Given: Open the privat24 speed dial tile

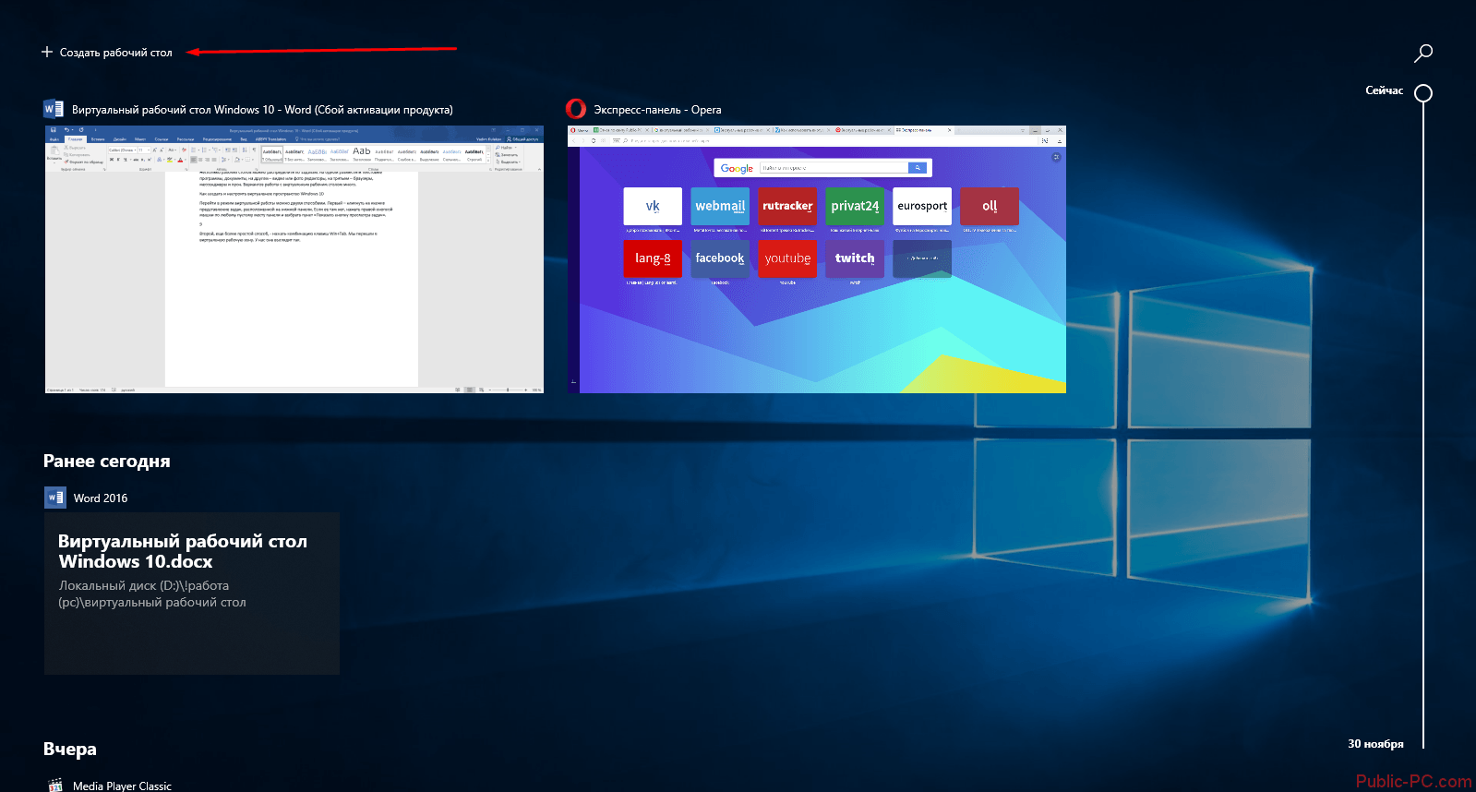Looking at the screenshot, I should coord(855,206).
